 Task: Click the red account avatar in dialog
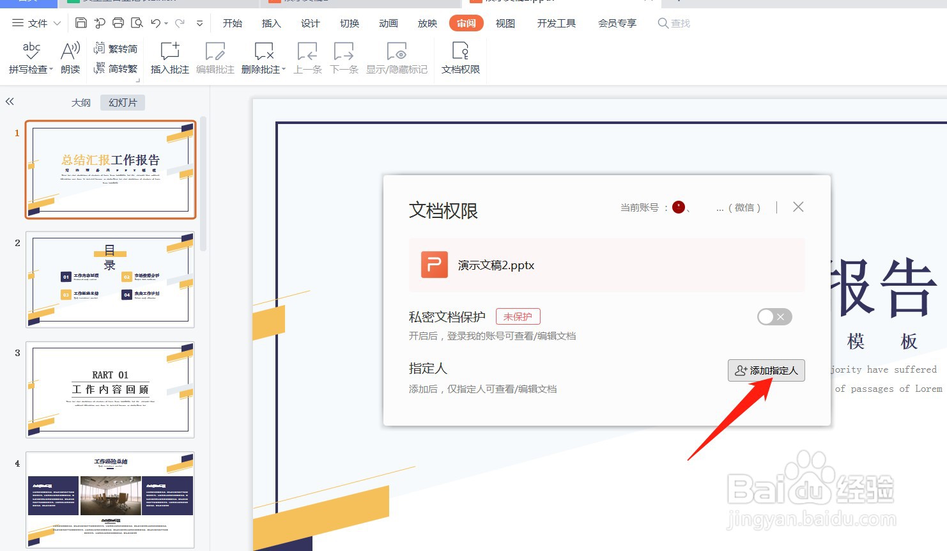679,207
